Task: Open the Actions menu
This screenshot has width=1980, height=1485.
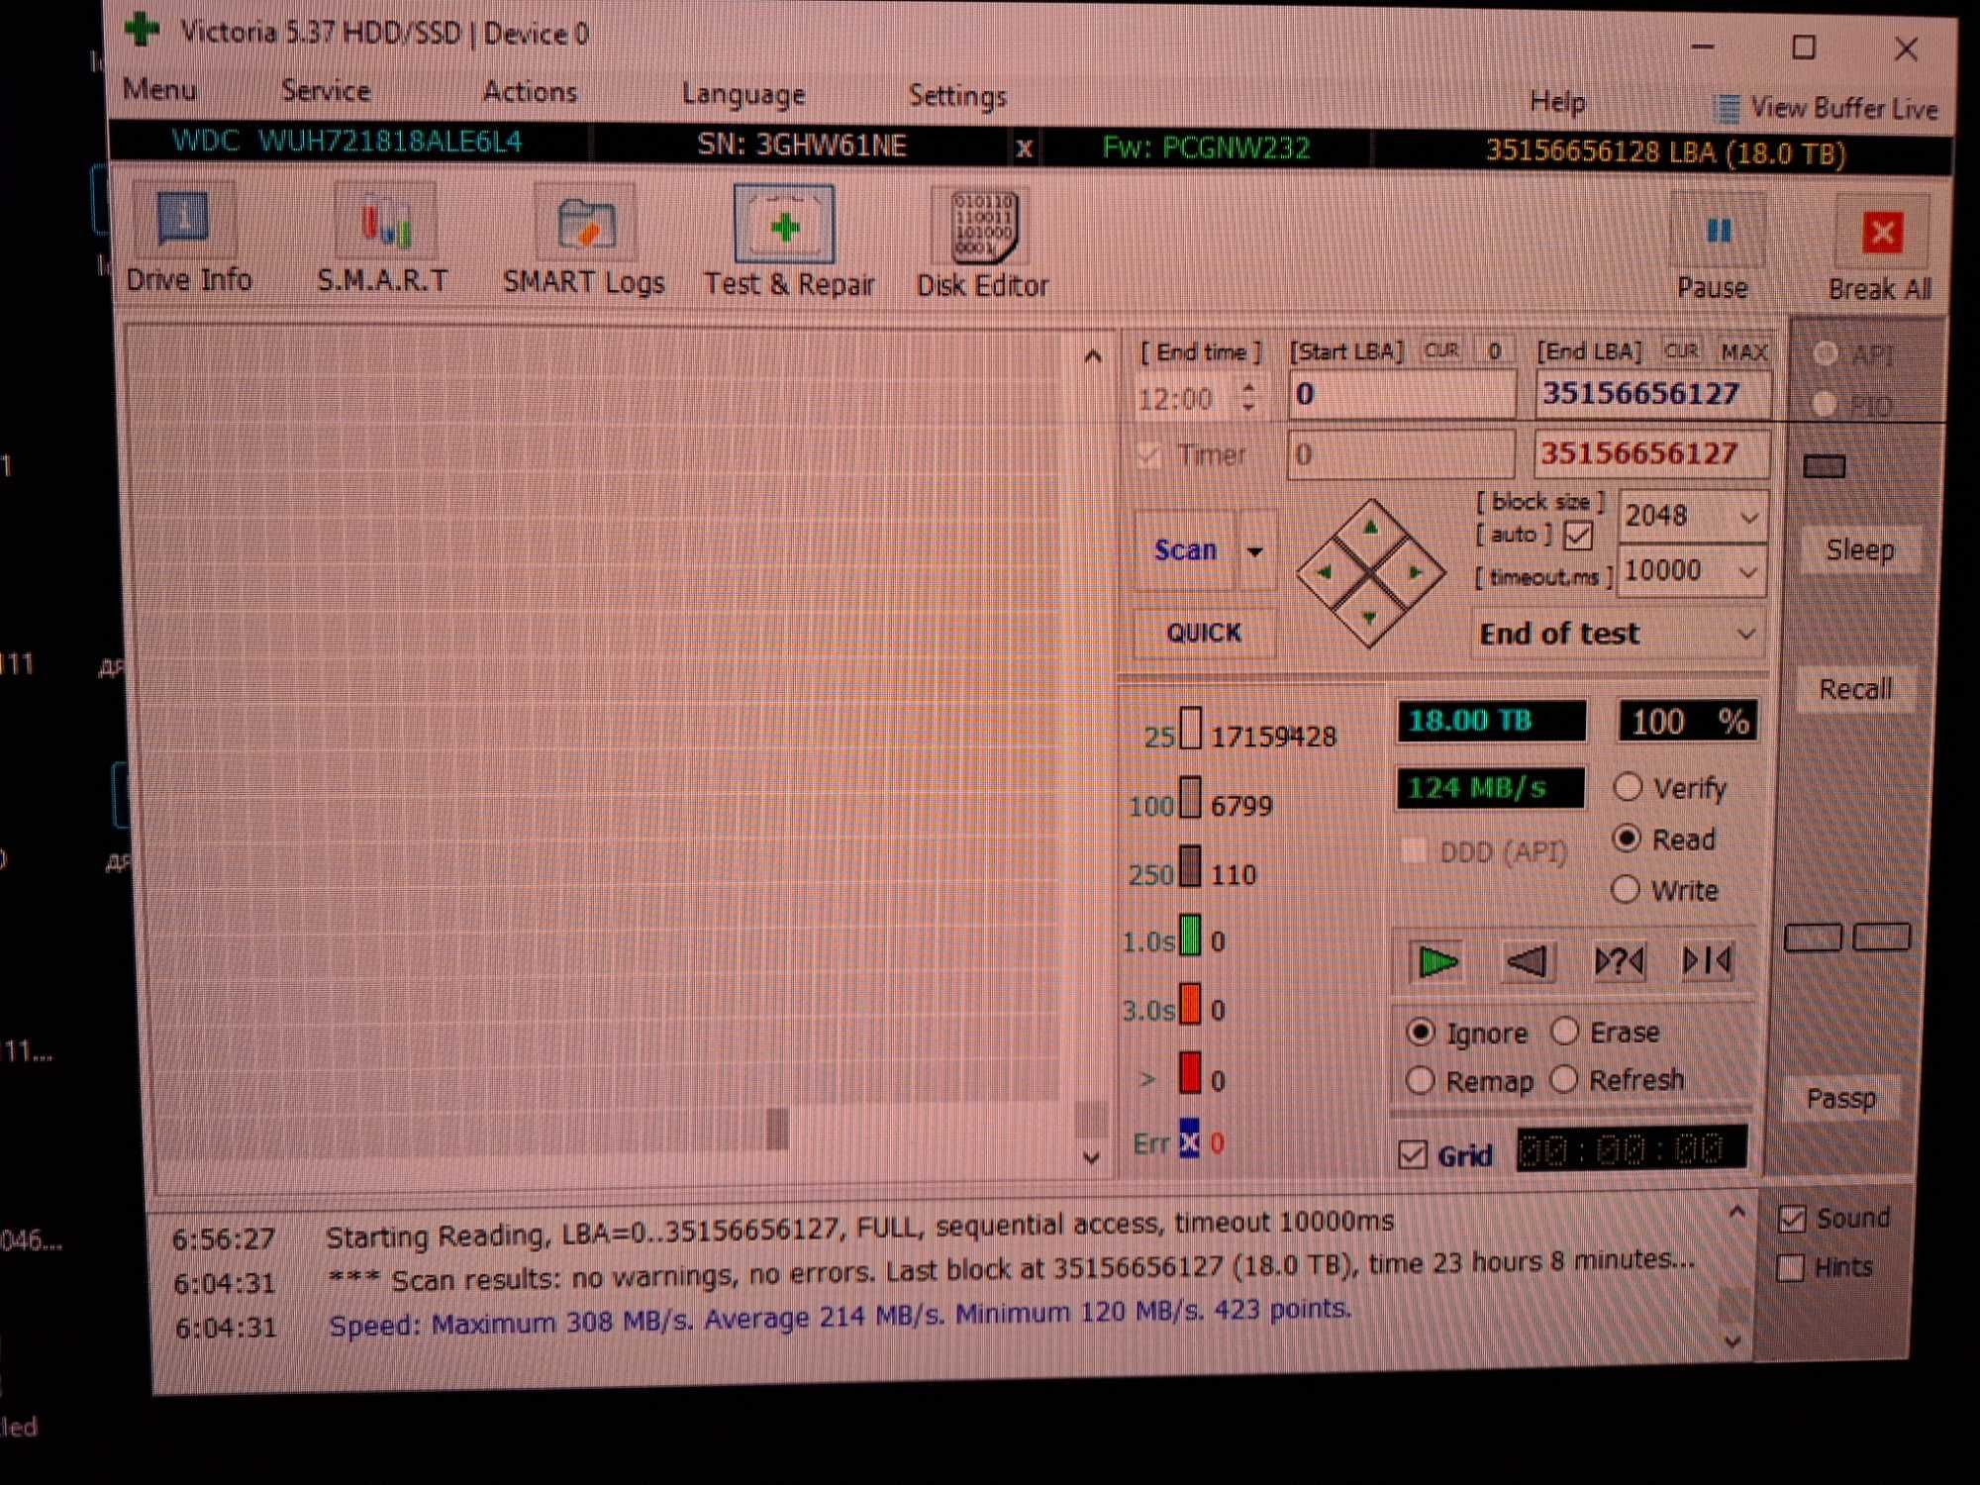Action: click(530, 91)
